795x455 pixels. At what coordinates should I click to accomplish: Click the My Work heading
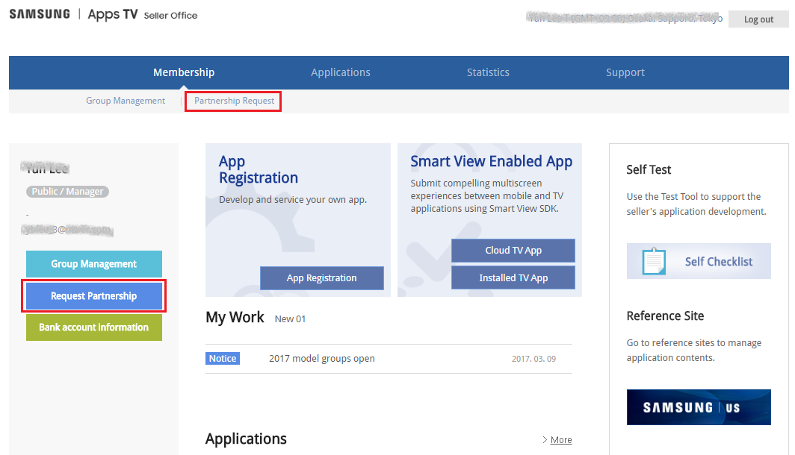[235, 317]
